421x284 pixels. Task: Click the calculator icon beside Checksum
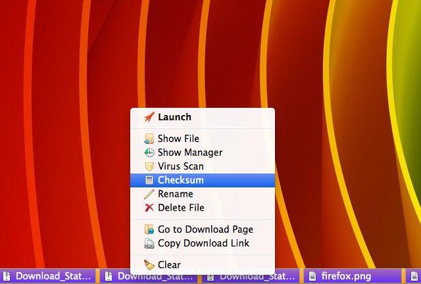pos(149,180)
